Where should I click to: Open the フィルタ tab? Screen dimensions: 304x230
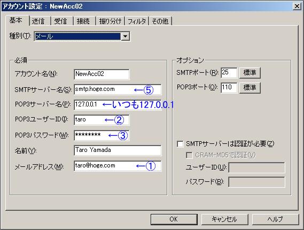137,21
